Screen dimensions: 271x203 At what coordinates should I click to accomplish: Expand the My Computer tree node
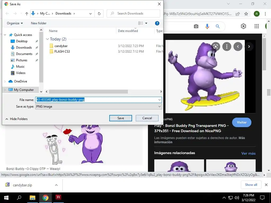[5, 90]
